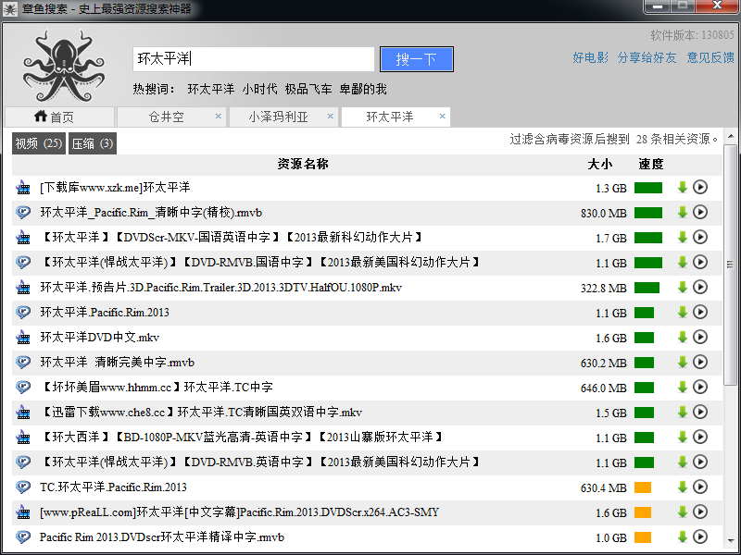Download 环太平洋.Pacific.Rim.2013 1.1 GB resource
This screenshot has height=555, width=741.
pos(682,313)
